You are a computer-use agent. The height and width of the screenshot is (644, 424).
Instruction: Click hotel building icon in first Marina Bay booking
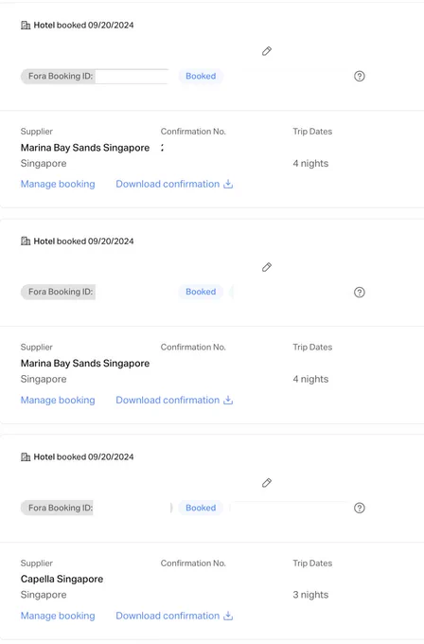pos(26,25)
